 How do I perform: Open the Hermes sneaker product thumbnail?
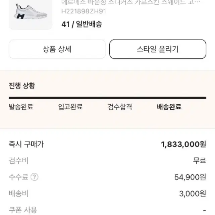pyautogui.click(x=31, y=14)
